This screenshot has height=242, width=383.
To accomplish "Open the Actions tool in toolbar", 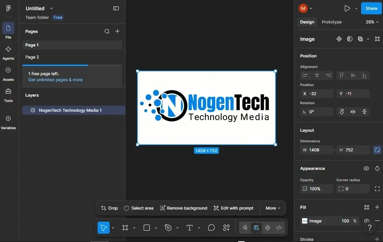I will (226, 228).
